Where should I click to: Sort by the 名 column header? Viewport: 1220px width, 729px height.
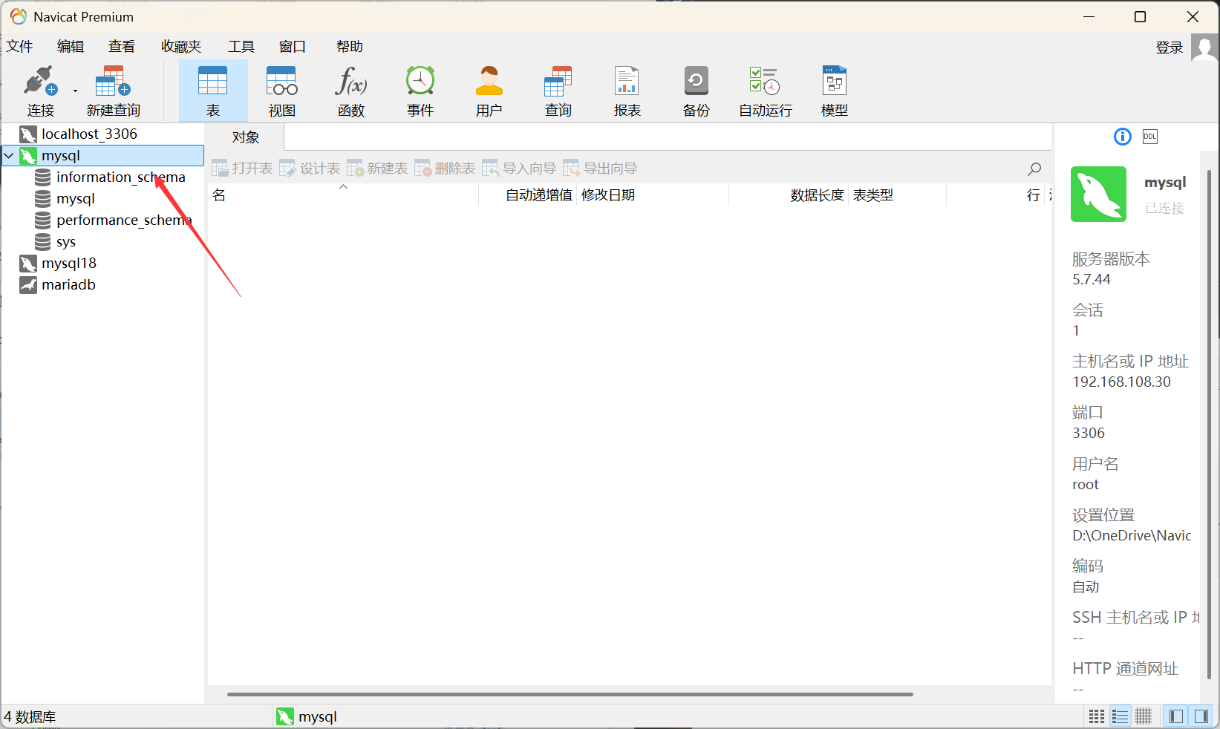pos(343,195)
